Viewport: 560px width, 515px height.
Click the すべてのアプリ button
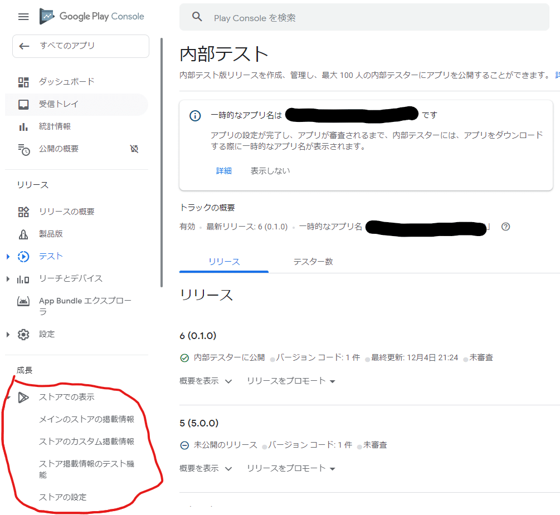coord(81,46)
